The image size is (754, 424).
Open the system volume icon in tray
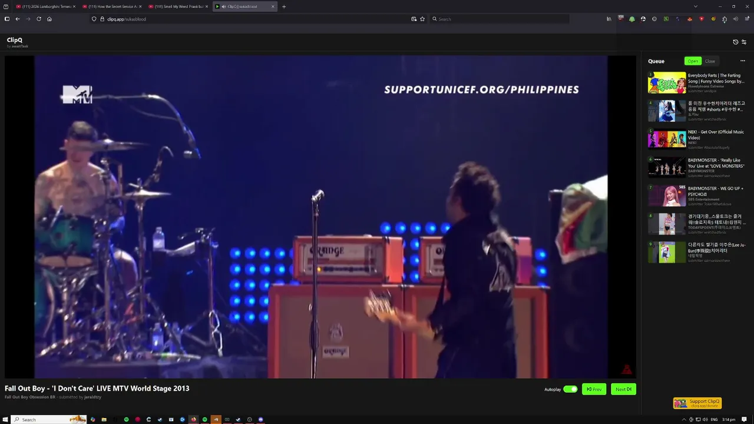pos(706,419)
